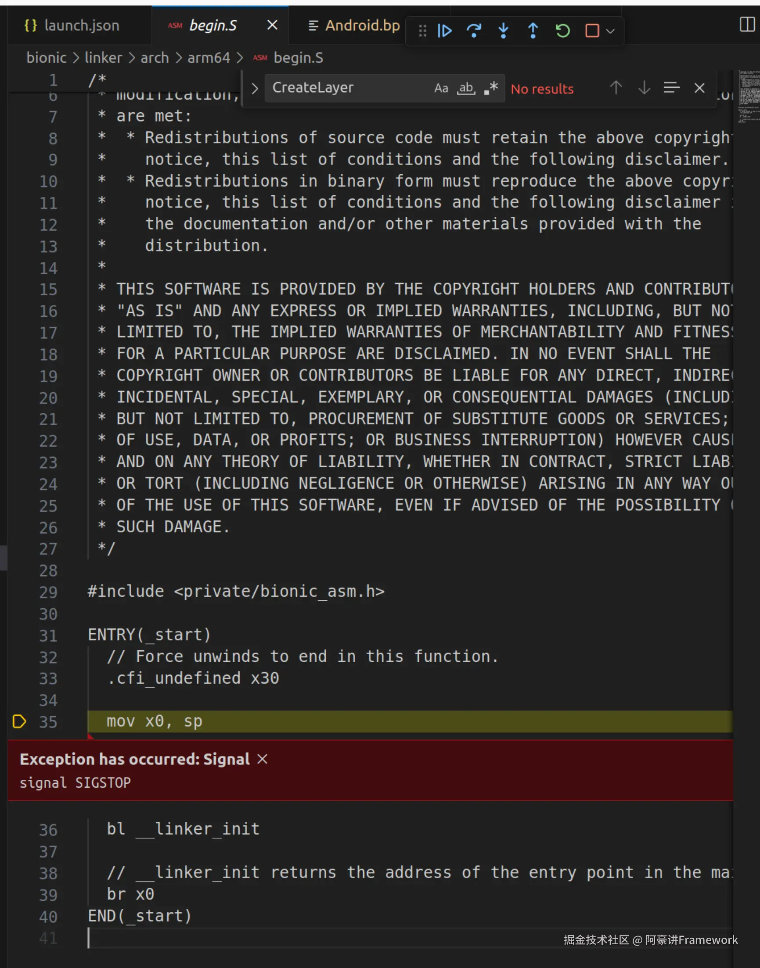Screen dimensions: 760x968
Task: Go to previous search match
Action: point(616,88)
